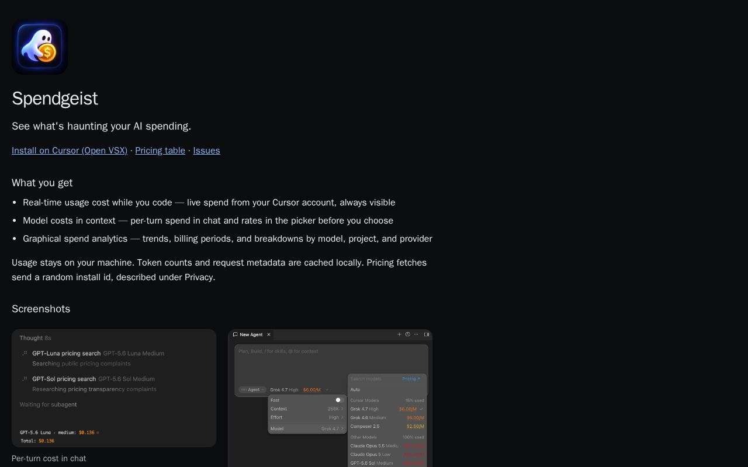The width and height of the screenshot is (748, 467).
Task: Click the Pricing link in the model picker
Action: click(x=411, y=379)
